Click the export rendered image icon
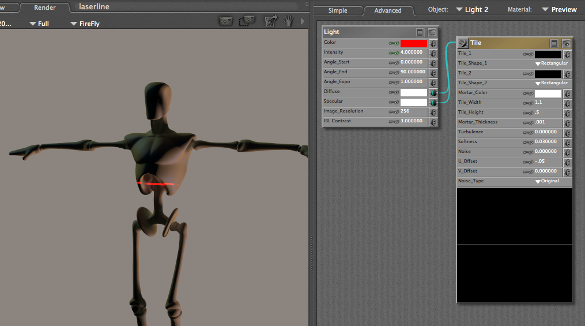 [x=271, y=21]
